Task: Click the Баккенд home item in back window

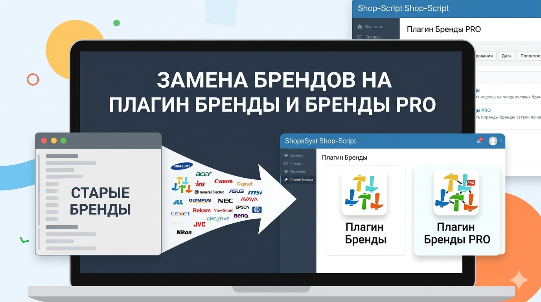Action: [370, 27]
